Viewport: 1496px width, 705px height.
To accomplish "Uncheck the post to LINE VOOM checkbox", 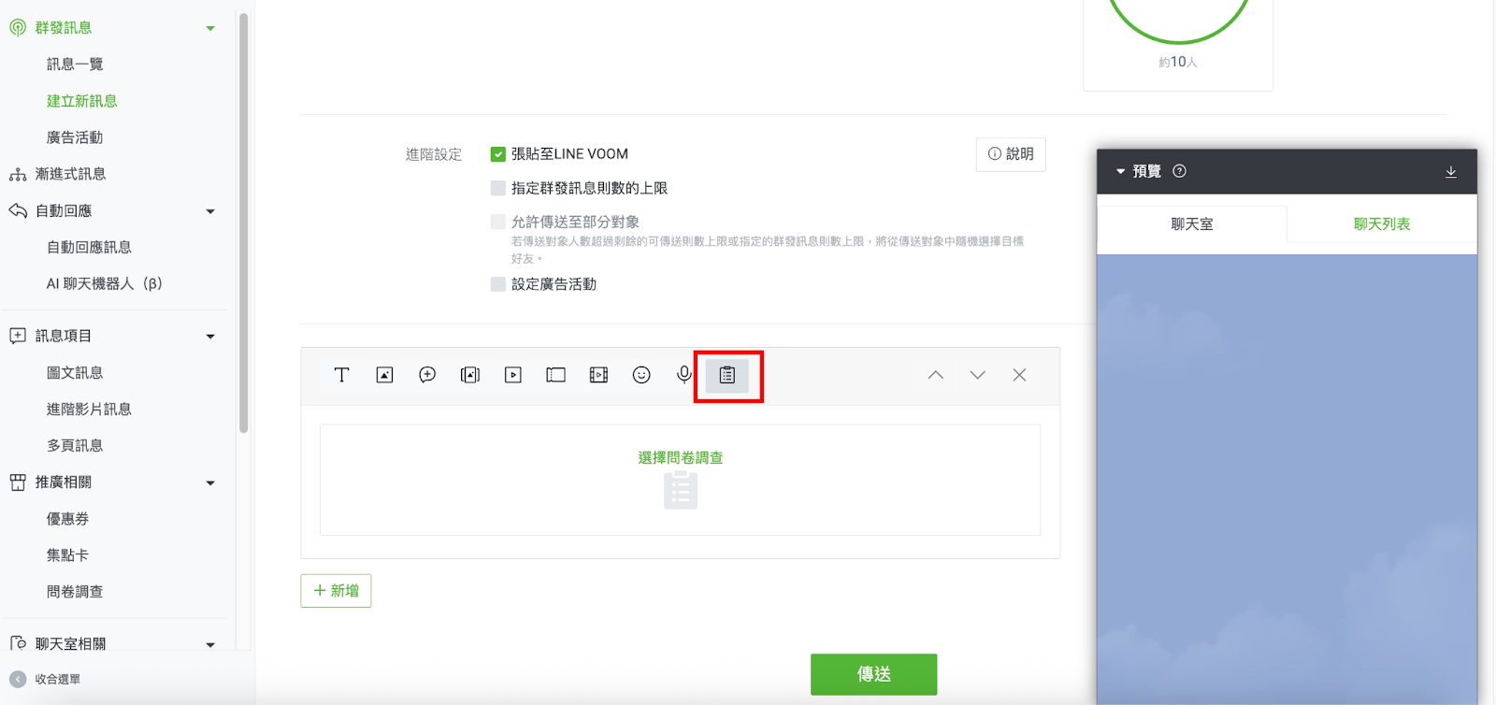I will pos(498,154).
